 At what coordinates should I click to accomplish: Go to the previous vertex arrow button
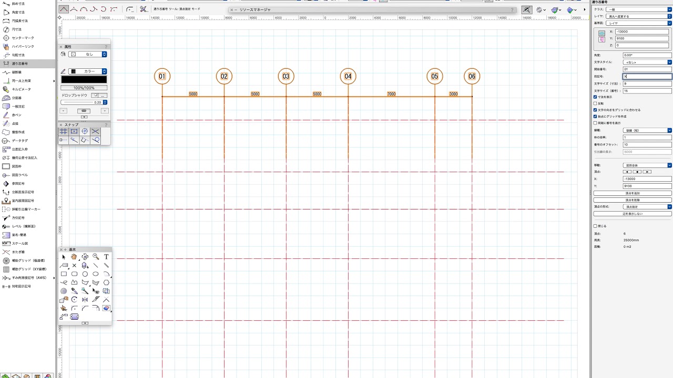pos(627,172)
